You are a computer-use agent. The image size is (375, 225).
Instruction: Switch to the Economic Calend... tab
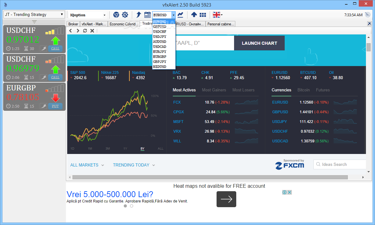click(x=124, y=24)
